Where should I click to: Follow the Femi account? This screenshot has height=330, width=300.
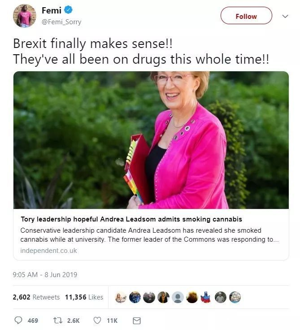click(246, 16)
